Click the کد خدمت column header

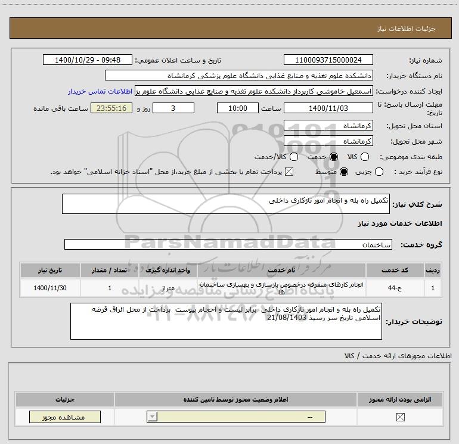pyautogui.click(x=395, y=270)
